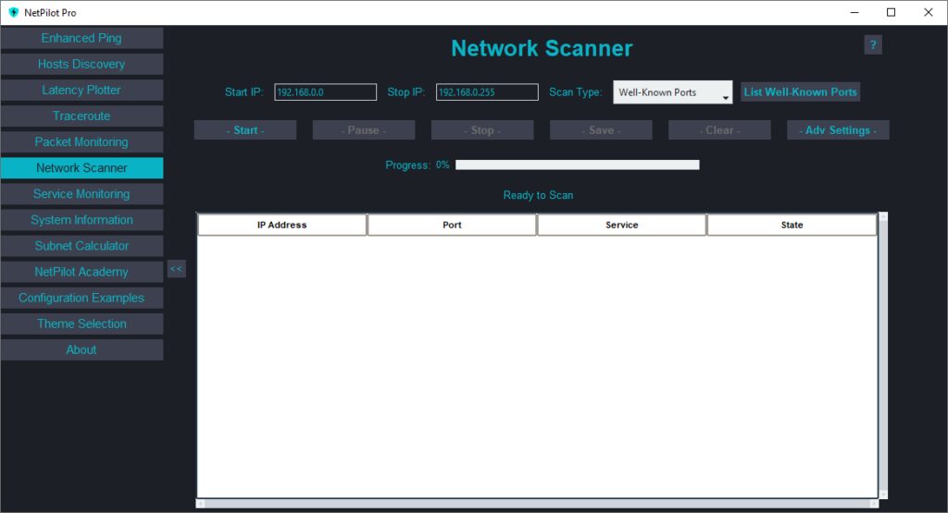
Task: Click the results table horizontal scrollbar
Action: [x=538, y=504]
